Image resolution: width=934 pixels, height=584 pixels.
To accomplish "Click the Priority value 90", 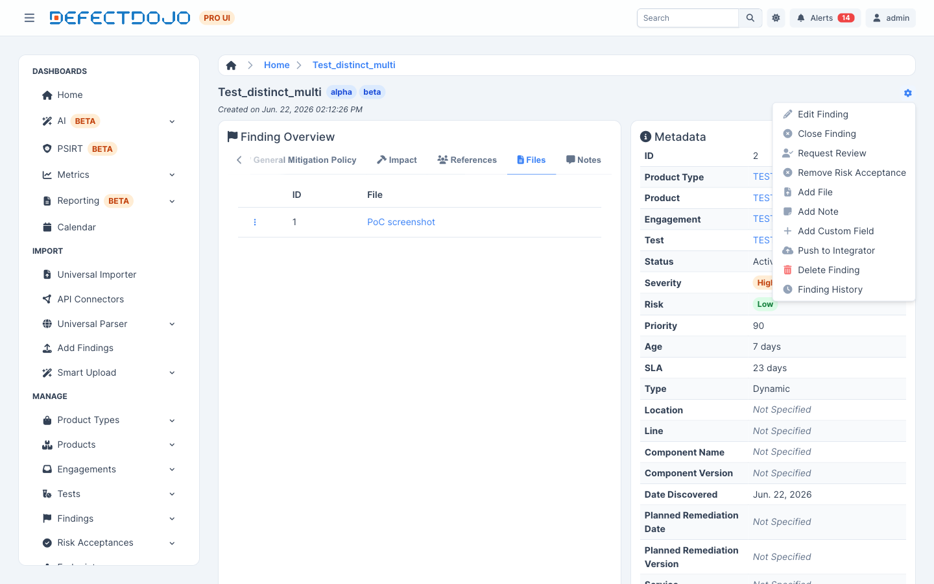I will click(x=758, y=326).
